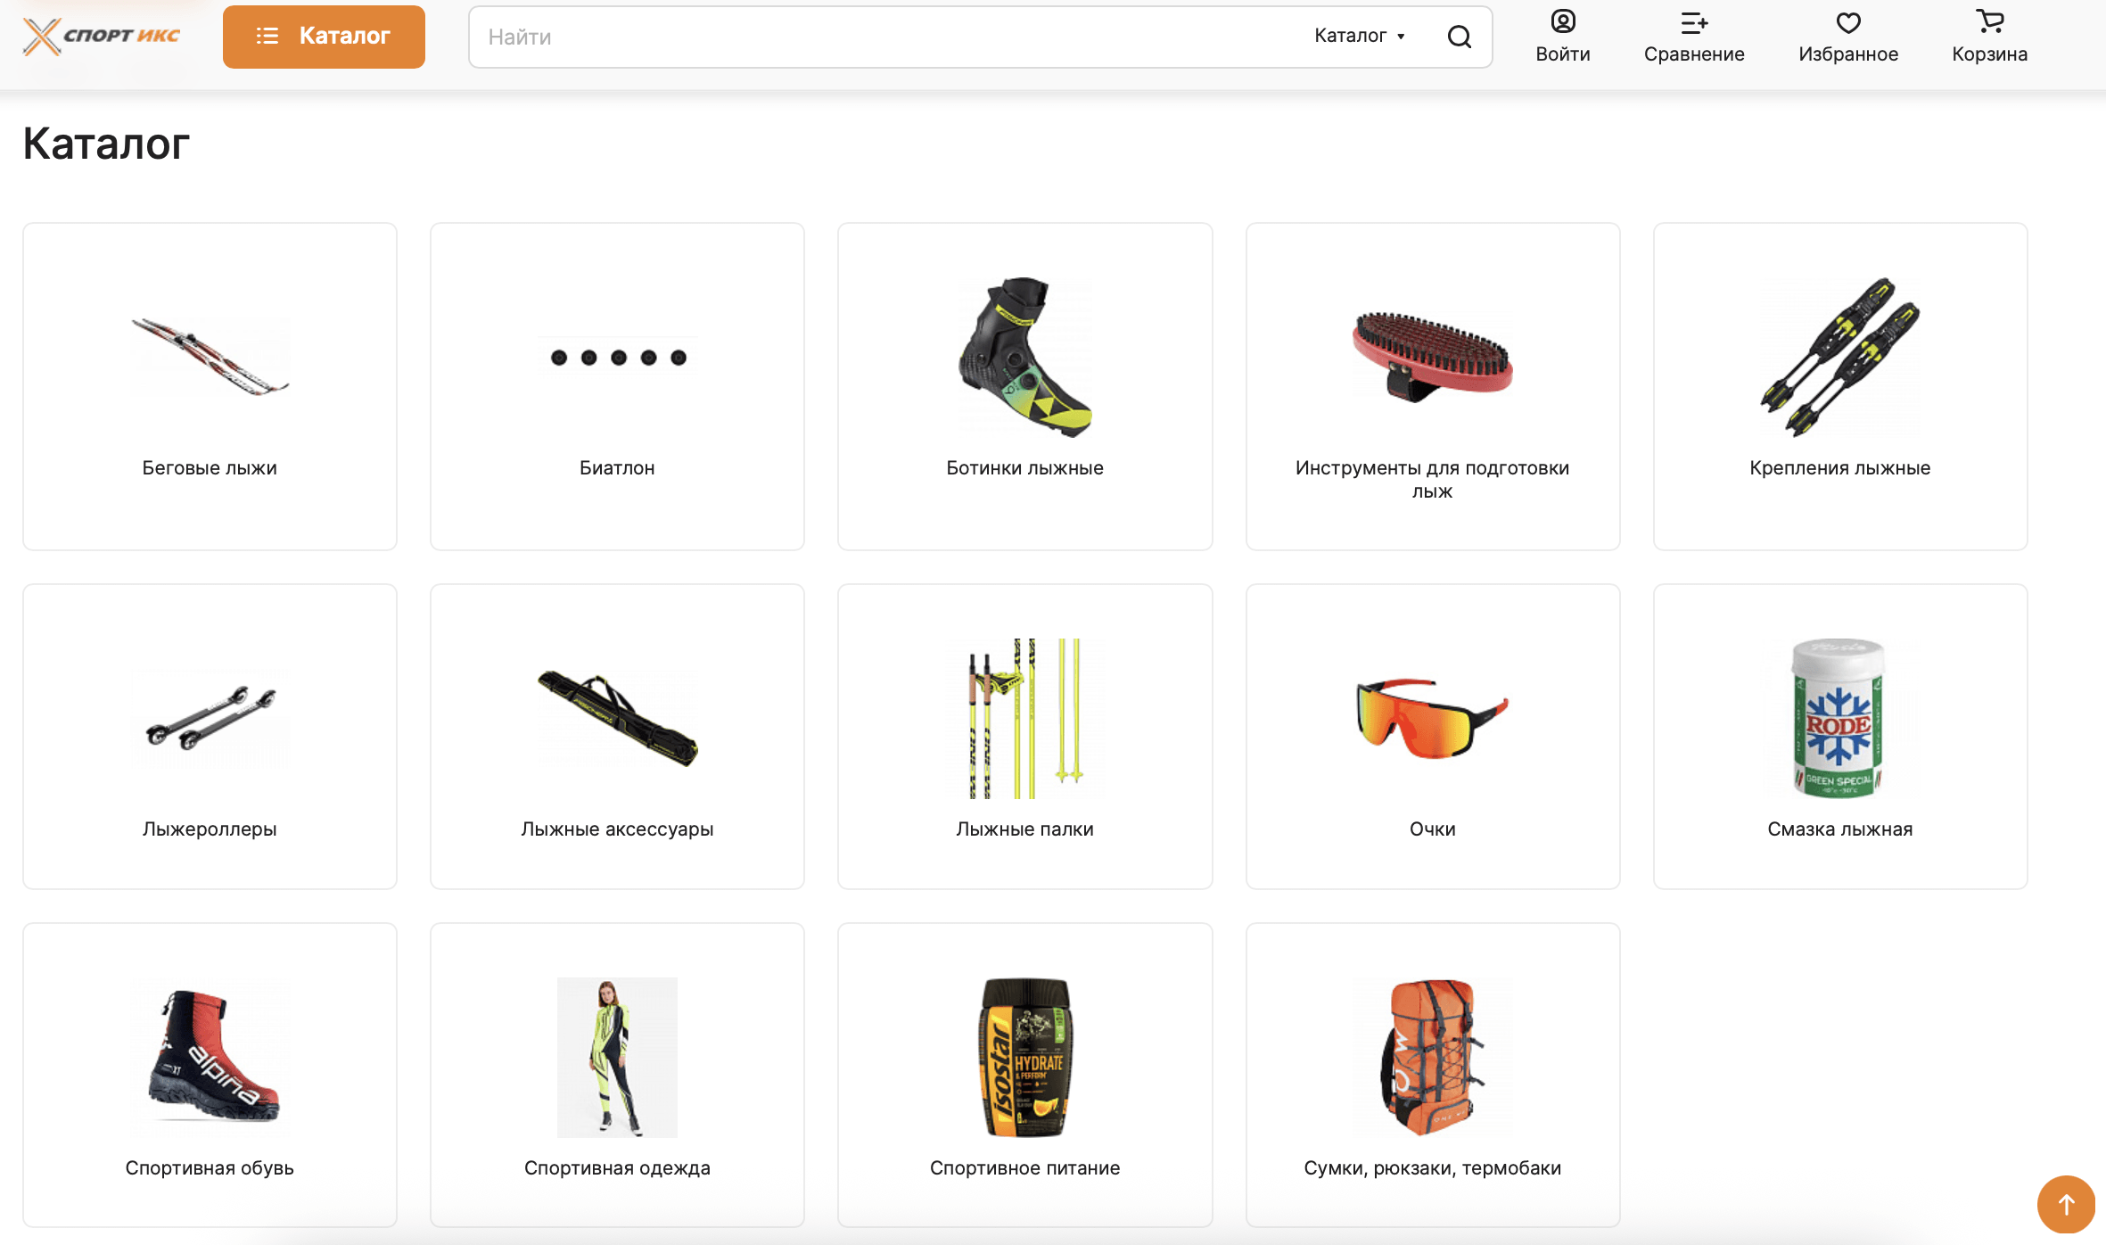Click the Очки sunglasses image

pos(1432,718)
